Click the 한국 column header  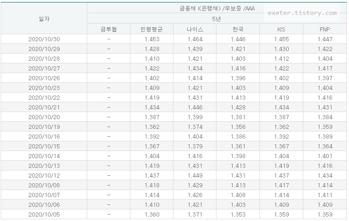238,29
